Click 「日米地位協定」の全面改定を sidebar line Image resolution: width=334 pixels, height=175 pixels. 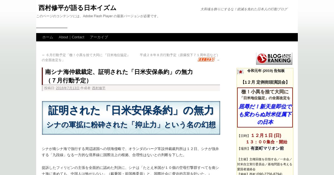point(265,98)
